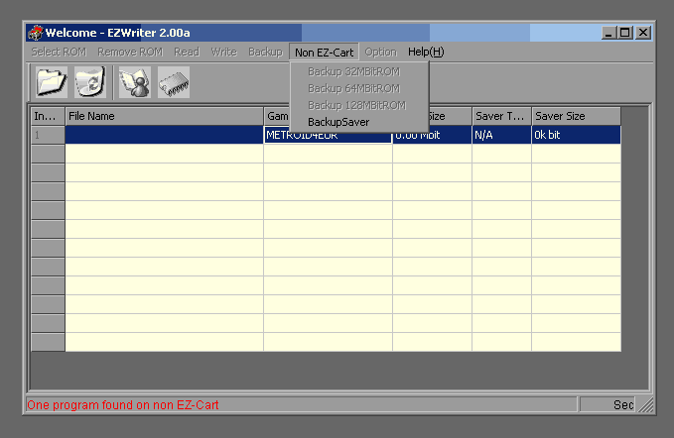Click the chip write icon in toolbar

(x=174, y=81)
